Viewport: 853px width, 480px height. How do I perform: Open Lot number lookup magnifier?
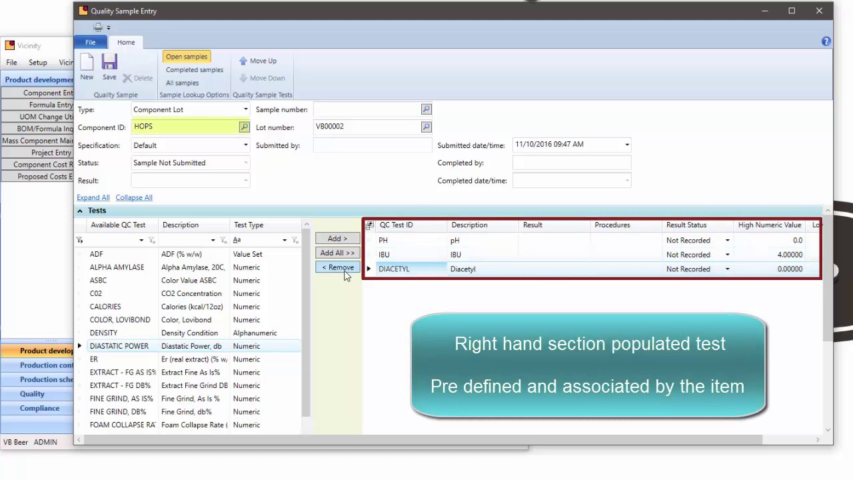(x=426, y=127)
